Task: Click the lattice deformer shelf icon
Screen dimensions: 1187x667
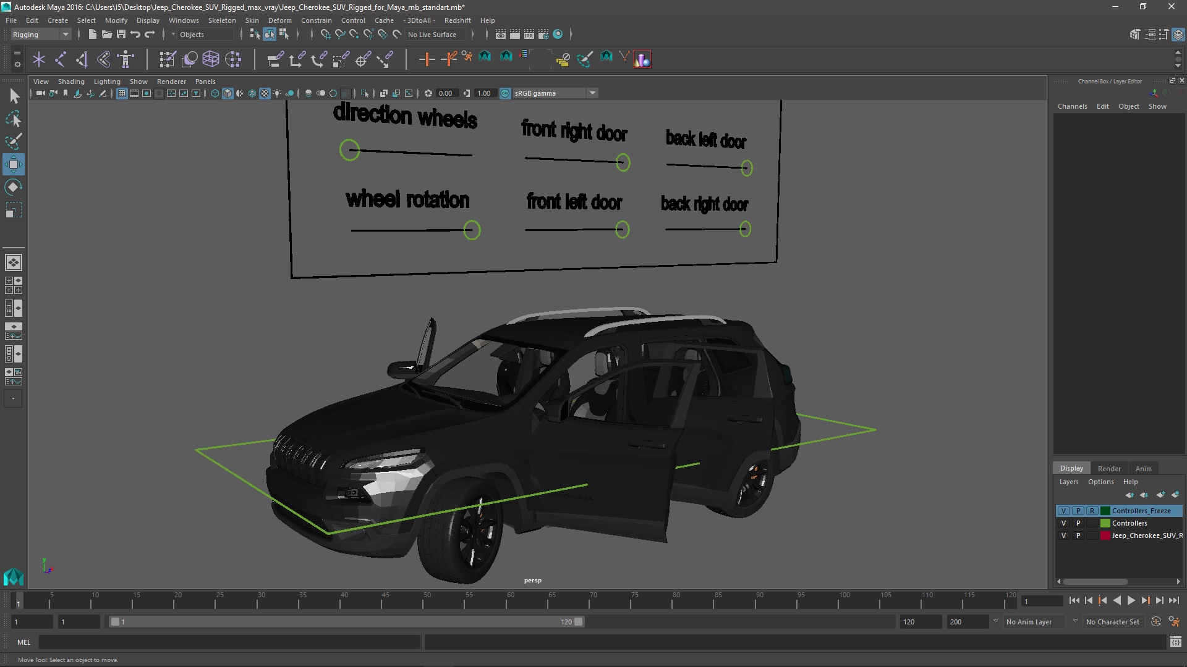Action: pyautogui.click(x=211, y=59)
